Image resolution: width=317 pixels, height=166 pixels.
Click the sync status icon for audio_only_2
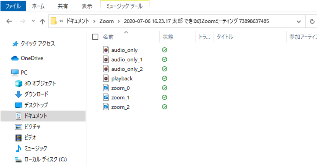pos(165,69)
